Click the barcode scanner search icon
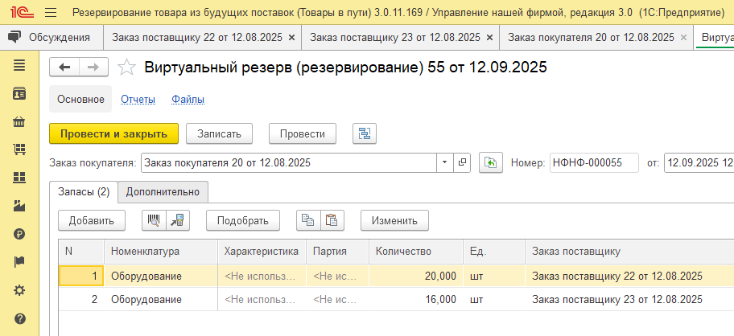Image resolution: width=734 pixels, height=336 pixels. coord(154,219)
